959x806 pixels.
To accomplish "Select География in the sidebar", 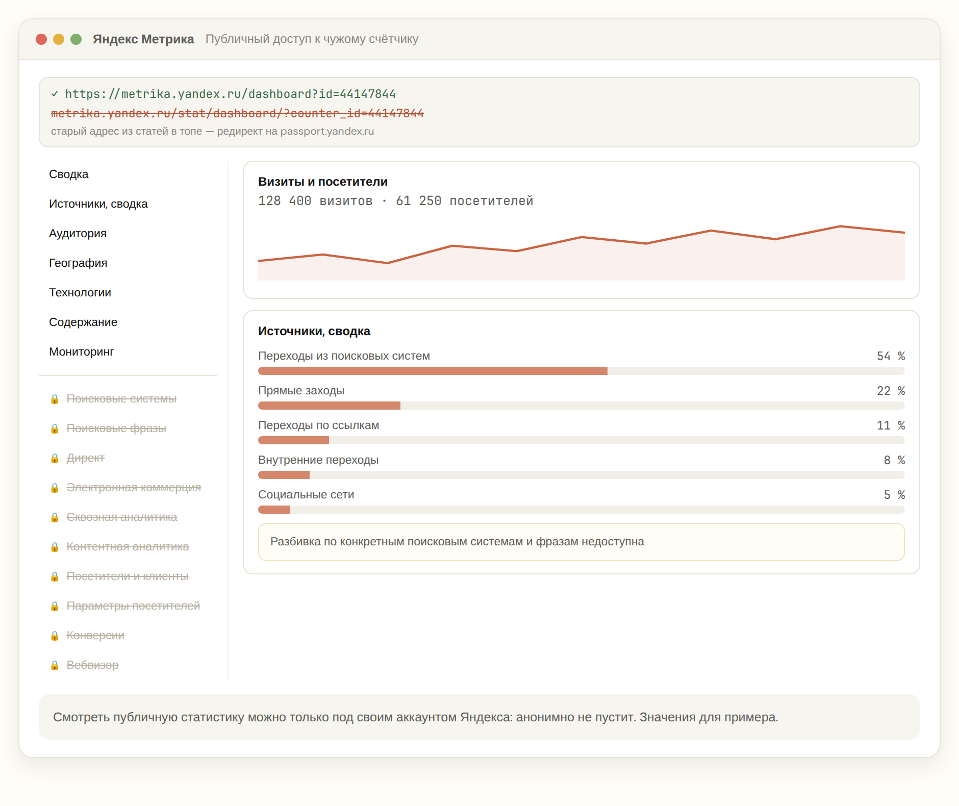I will point(78,263).
